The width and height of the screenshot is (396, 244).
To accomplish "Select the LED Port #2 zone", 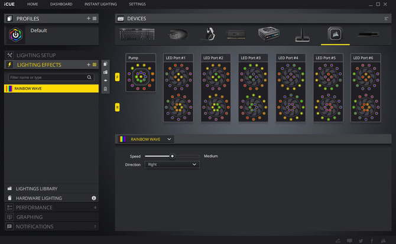I will click(216, 88).
